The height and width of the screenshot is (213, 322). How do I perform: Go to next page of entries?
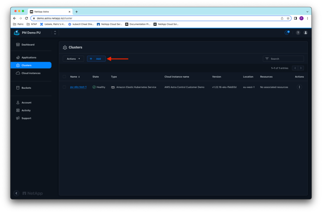[x=301, y=68]
